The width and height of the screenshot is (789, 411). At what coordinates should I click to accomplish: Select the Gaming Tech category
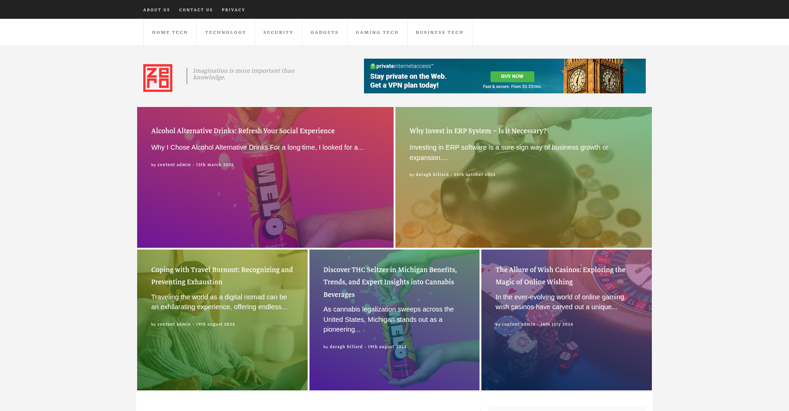(x=377, y=32)
